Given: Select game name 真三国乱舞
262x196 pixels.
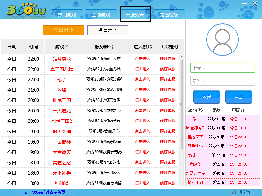Looking at the screenshot, I should pyautogui.click(x=62, y=69).
